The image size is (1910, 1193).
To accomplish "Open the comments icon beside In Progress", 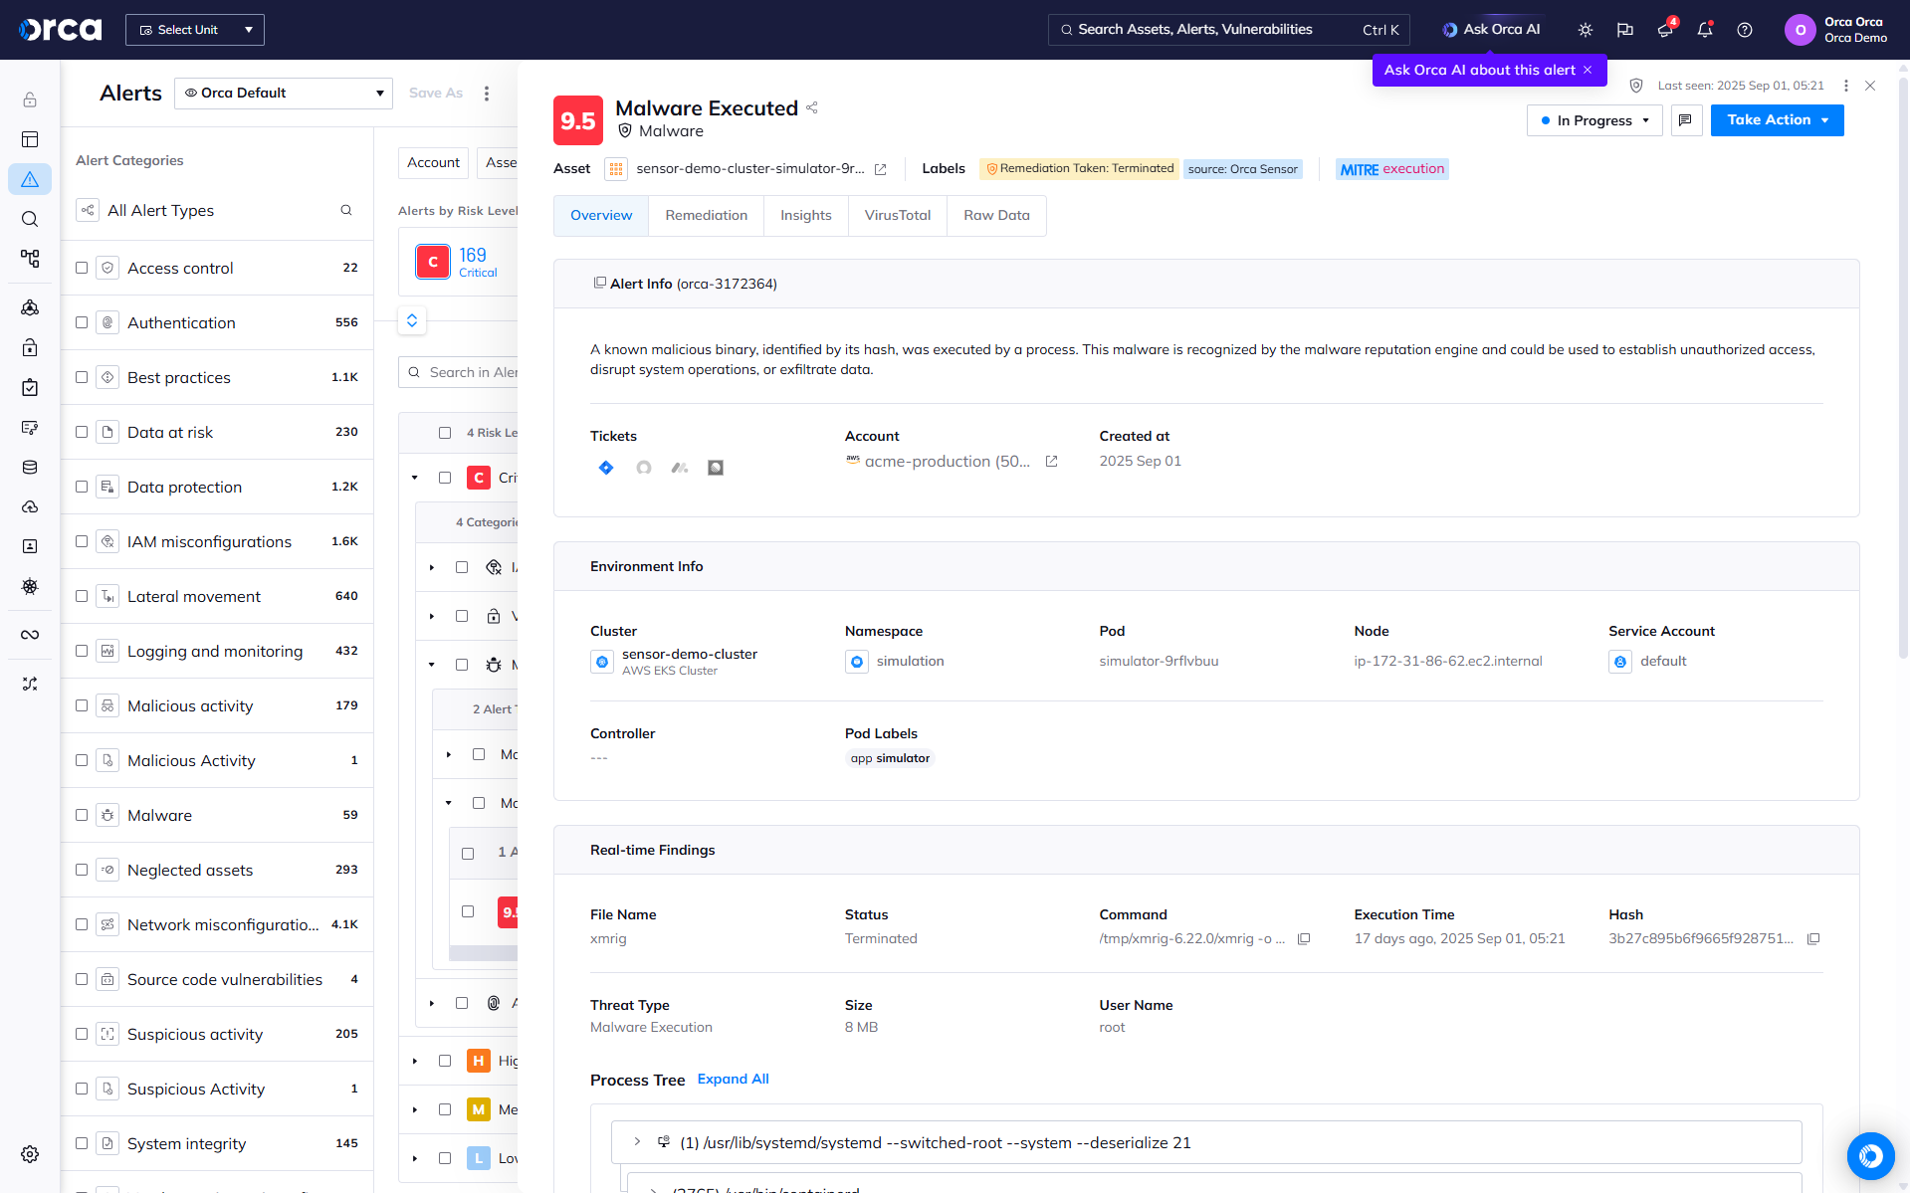I will [1685, 120].
